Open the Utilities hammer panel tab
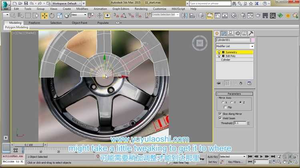 251,34
